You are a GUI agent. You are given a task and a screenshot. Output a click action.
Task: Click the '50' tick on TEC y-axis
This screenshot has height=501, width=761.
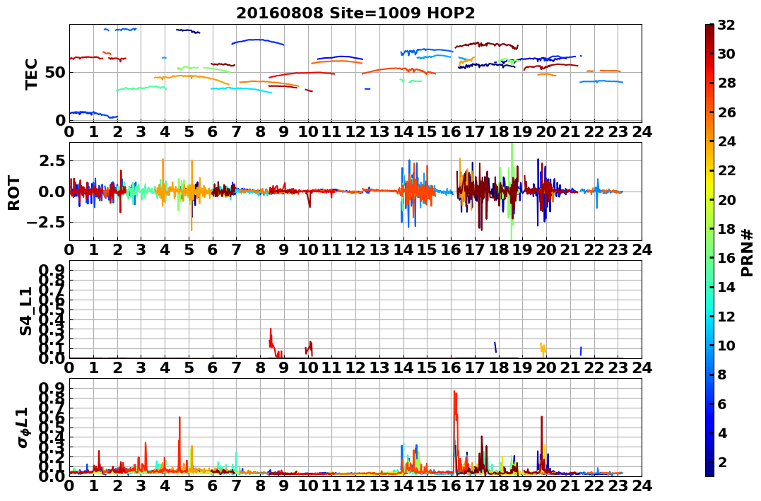(56, 73)
